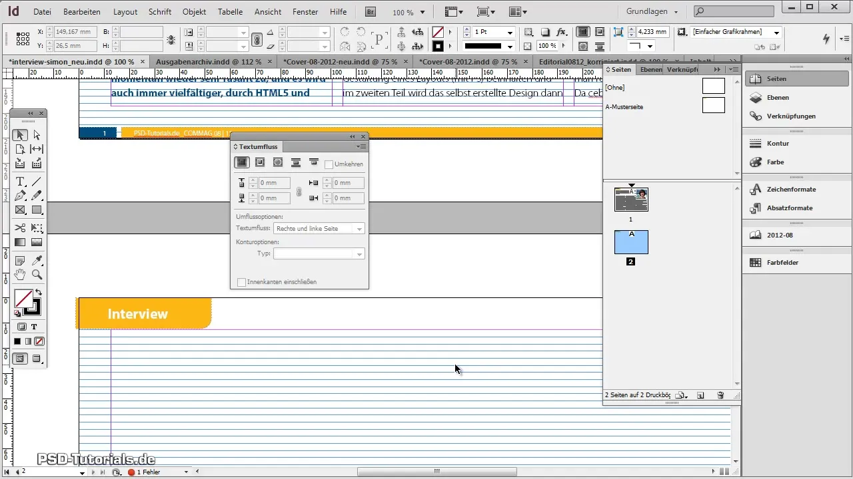Viewport: 853px width, 479px height.
Task: Pick the Gradient Feather tool
Action: click(37, 242)
